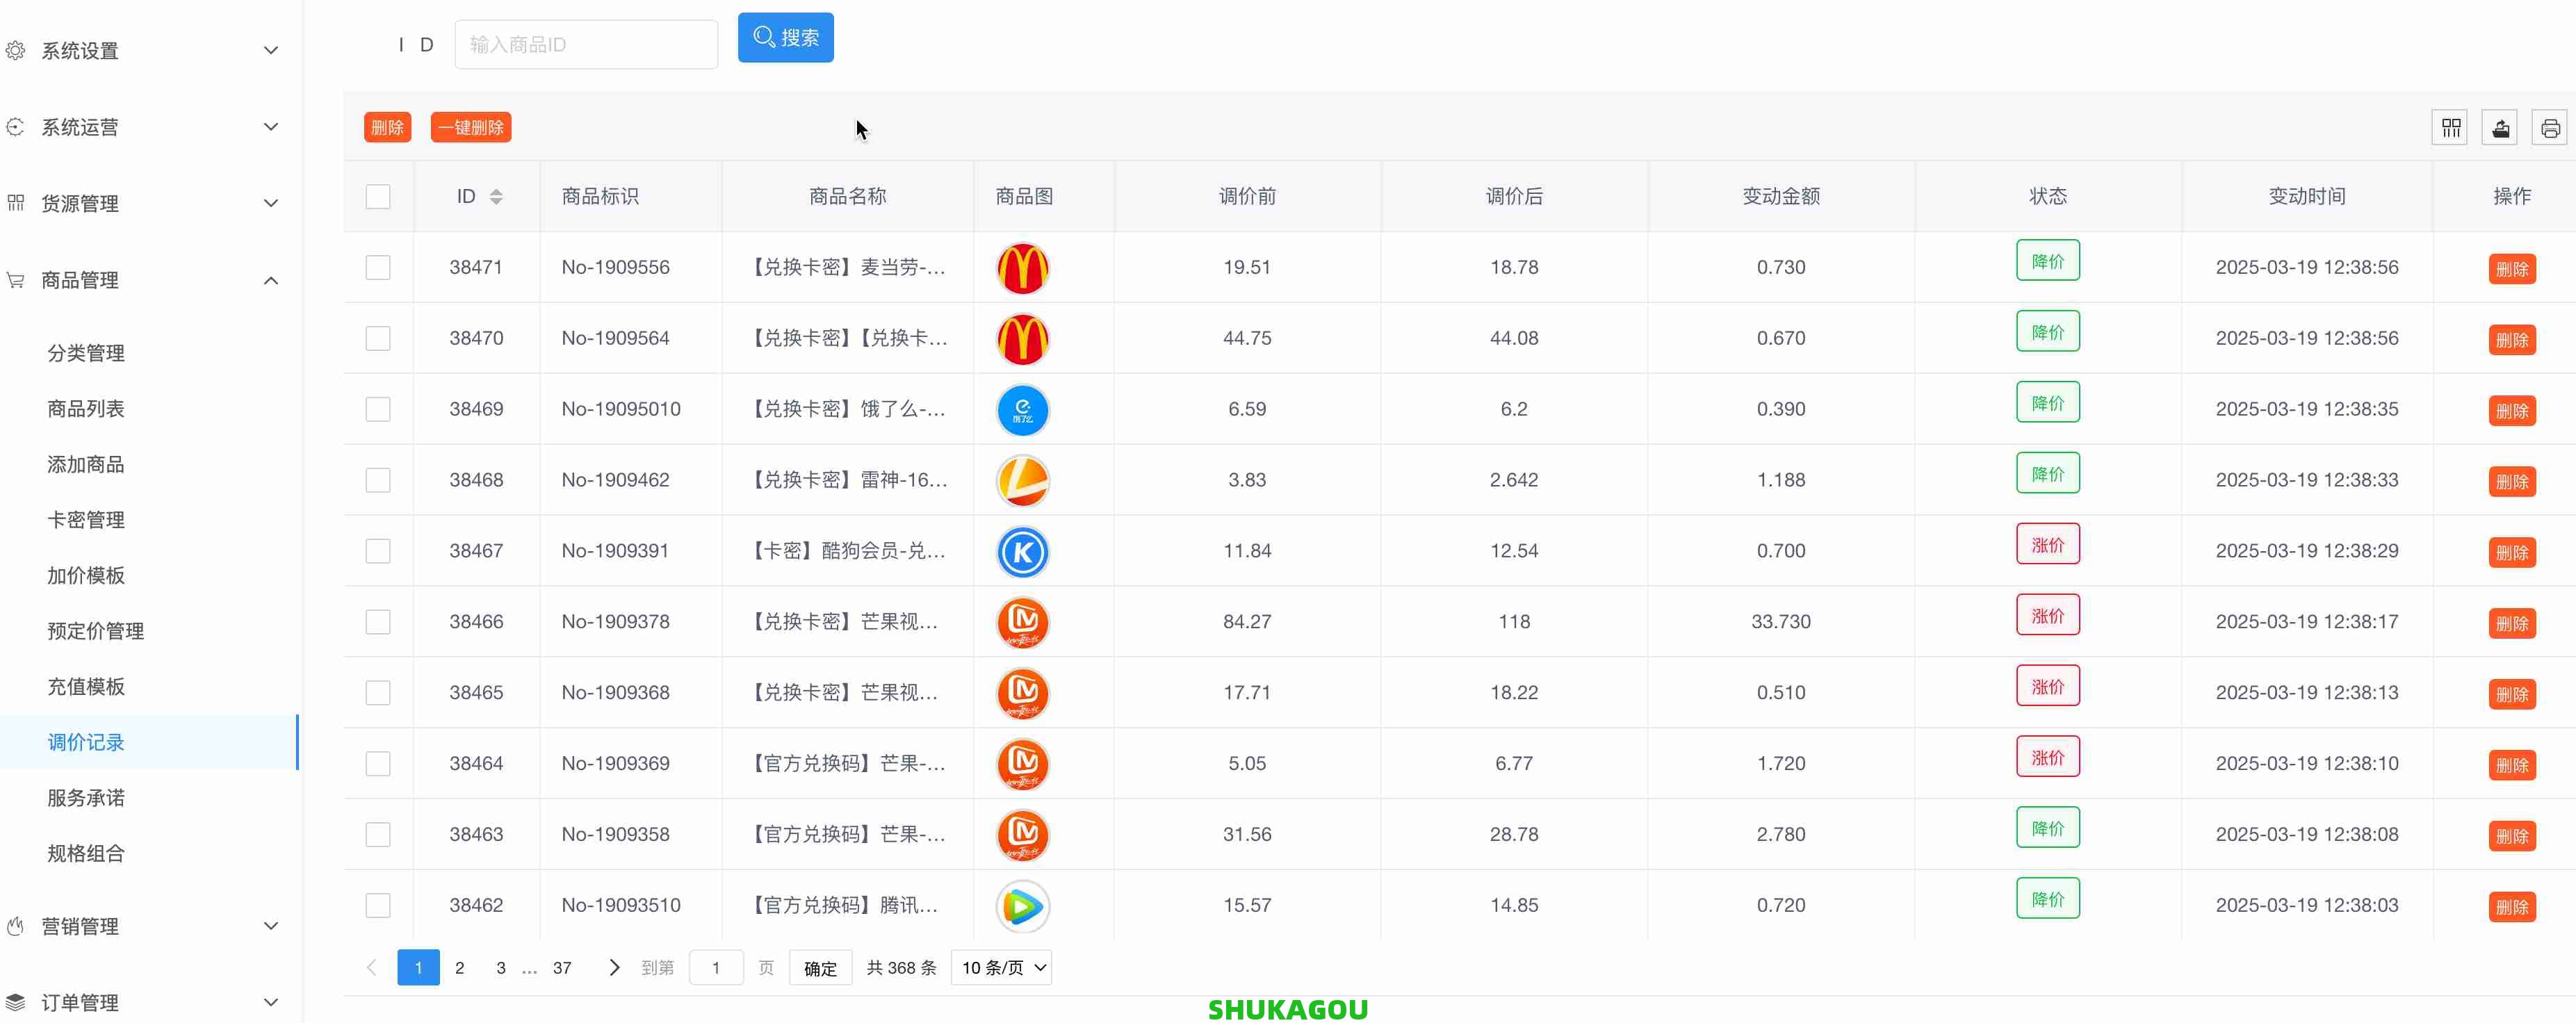Open 卡密管理 in the sidebar
The image size is (2576, 1023).
(x=86, y=520)
